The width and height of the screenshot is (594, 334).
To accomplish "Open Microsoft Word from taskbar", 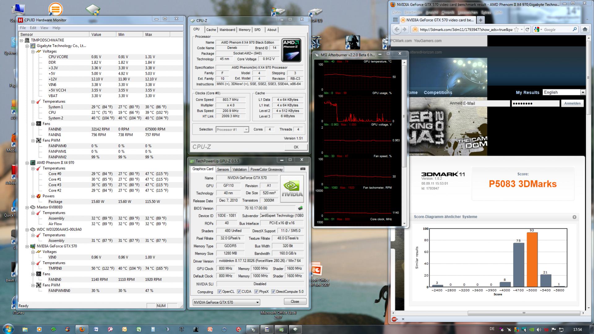I will [96, 329].
